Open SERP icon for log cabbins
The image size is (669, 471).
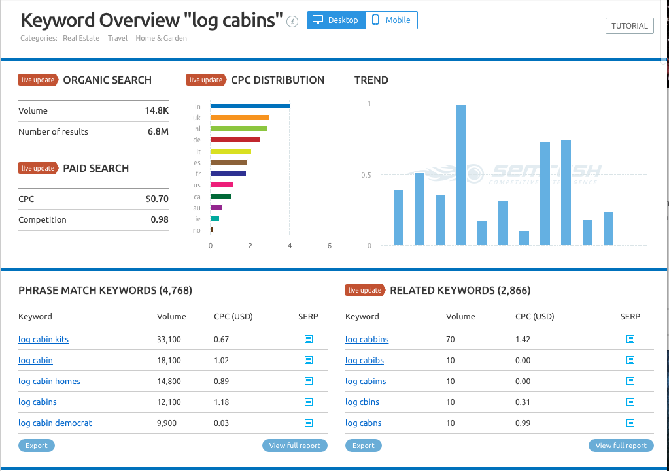click(630, 339)
